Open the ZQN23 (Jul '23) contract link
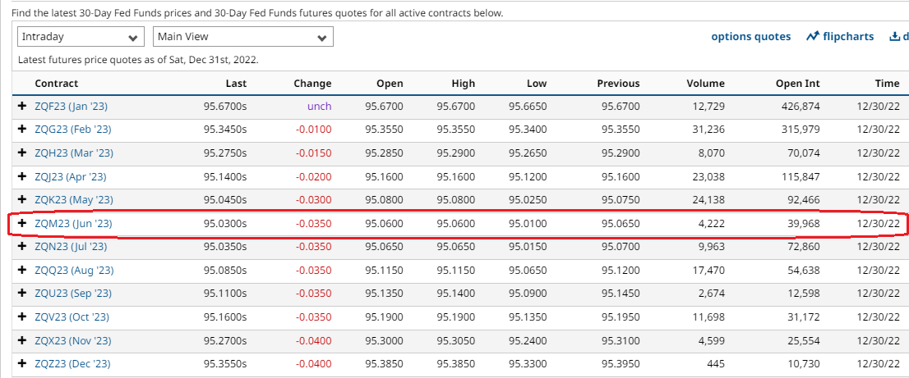 coord(71,247)
